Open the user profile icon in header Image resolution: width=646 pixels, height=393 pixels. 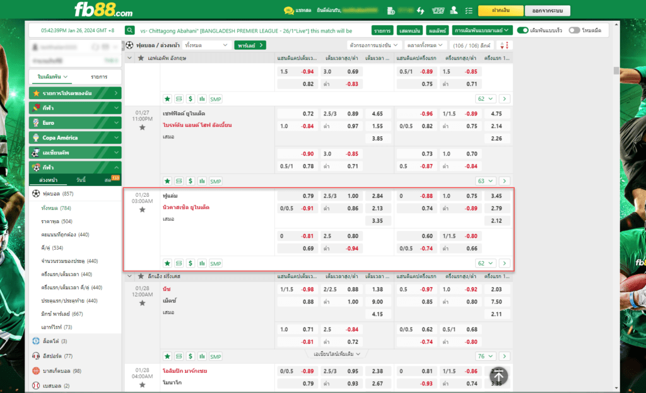click(452, 11)
